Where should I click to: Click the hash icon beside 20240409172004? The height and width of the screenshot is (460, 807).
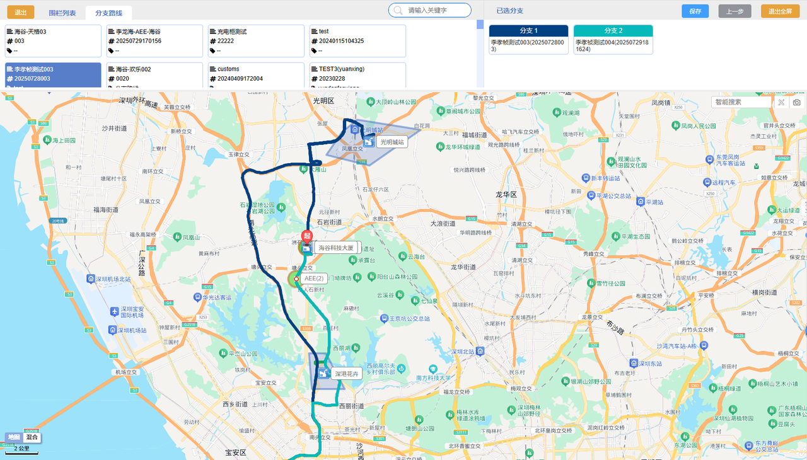212,79
